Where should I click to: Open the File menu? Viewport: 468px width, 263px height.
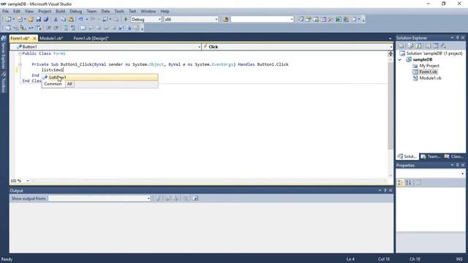pos(5,11)
